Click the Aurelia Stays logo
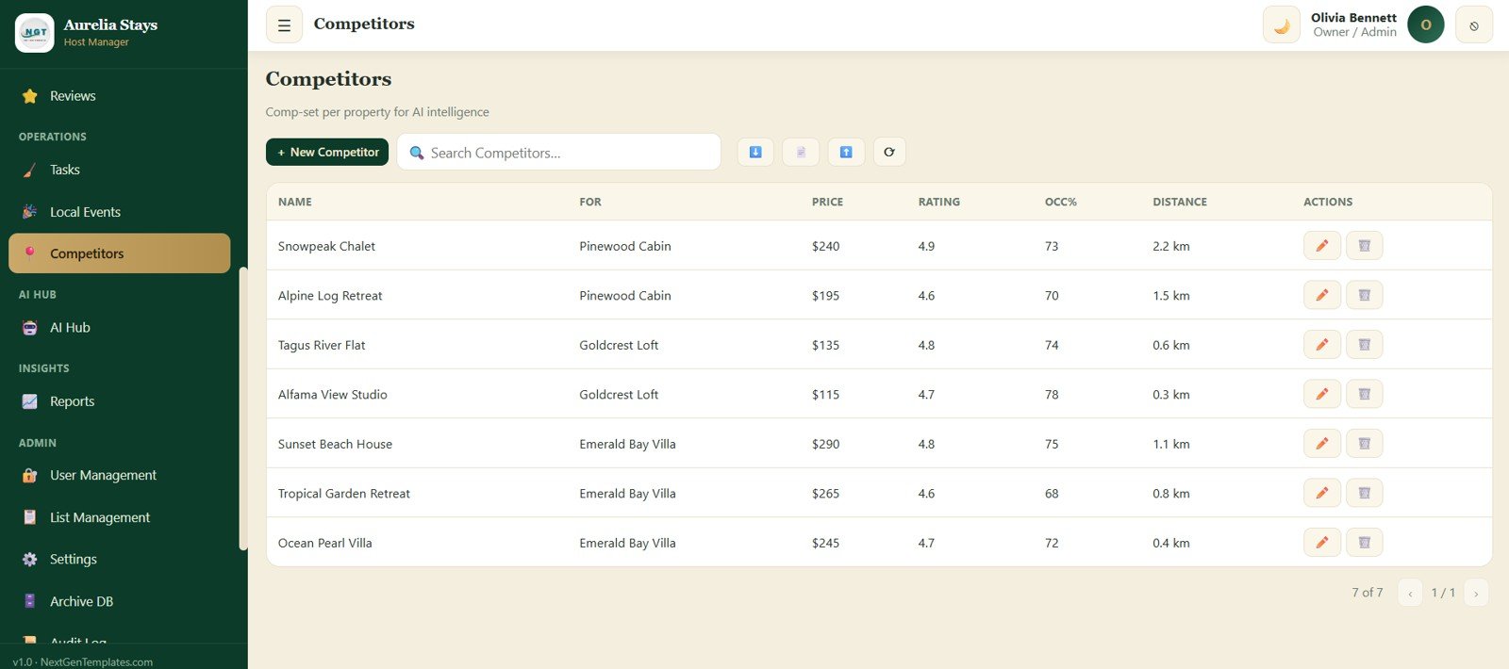This screenshot has width=1509, height=669. click(x=35, y=33)
